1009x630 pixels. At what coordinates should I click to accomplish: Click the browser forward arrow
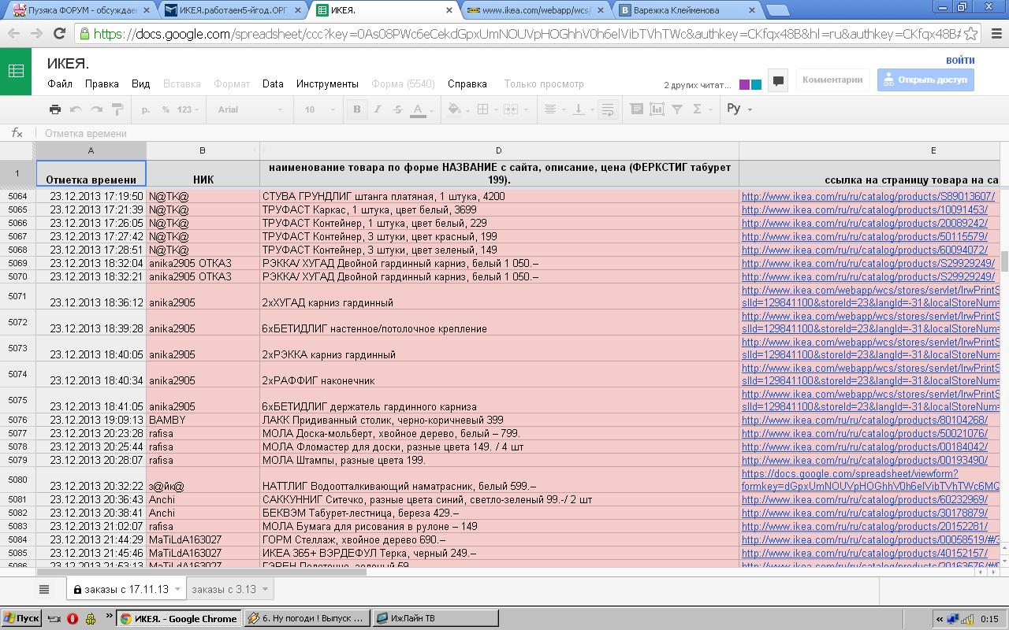pyautogui.click(x=35, y=34)
